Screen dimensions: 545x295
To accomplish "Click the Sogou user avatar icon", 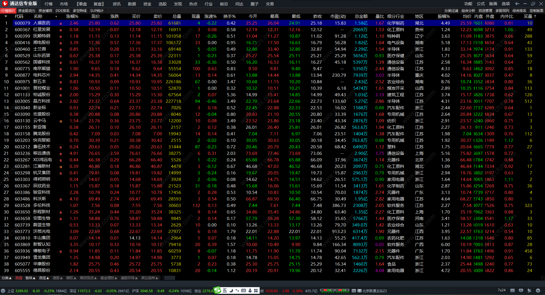I will (x=250, y=290).
